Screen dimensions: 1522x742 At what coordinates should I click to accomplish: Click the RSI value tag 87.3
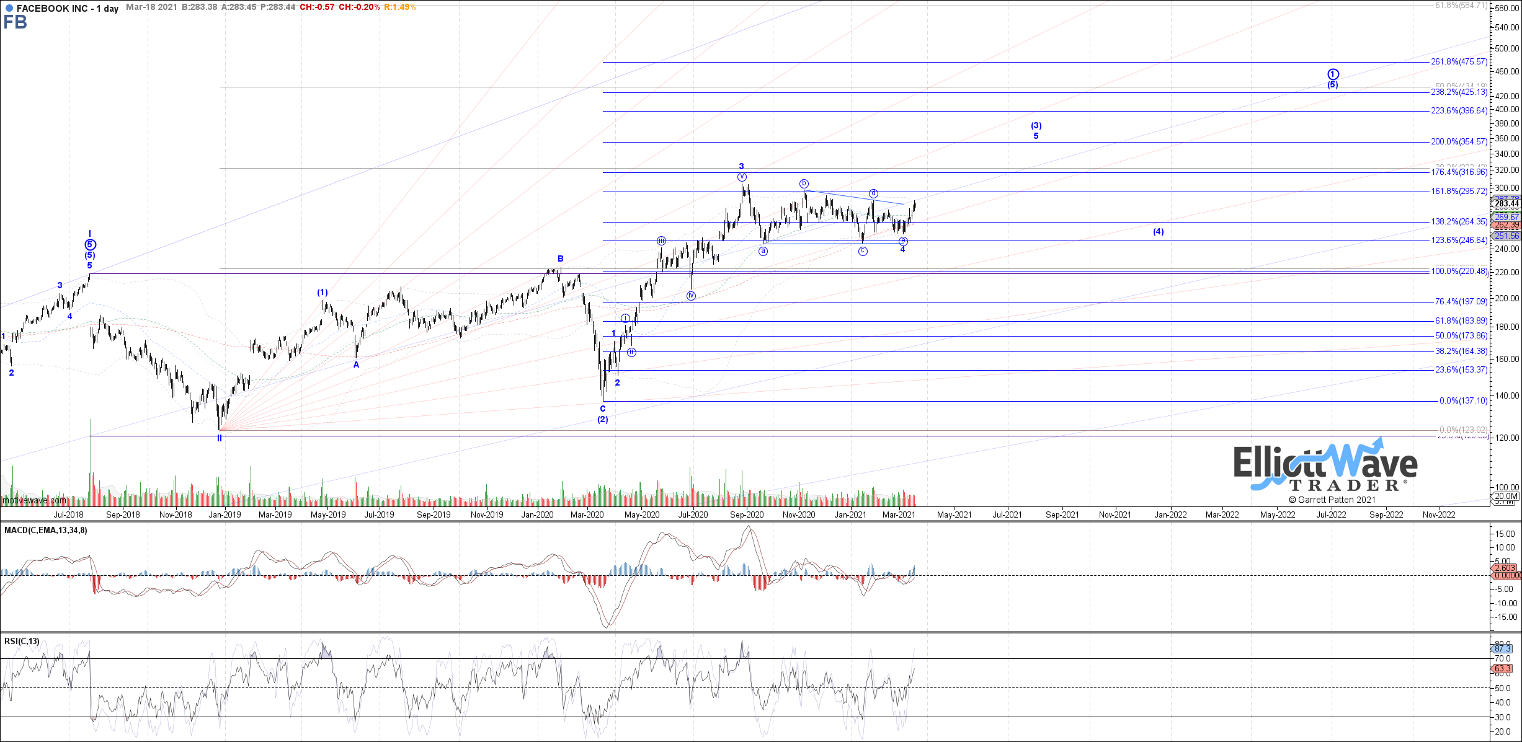pyautogui.click(x=1502, y=648)
